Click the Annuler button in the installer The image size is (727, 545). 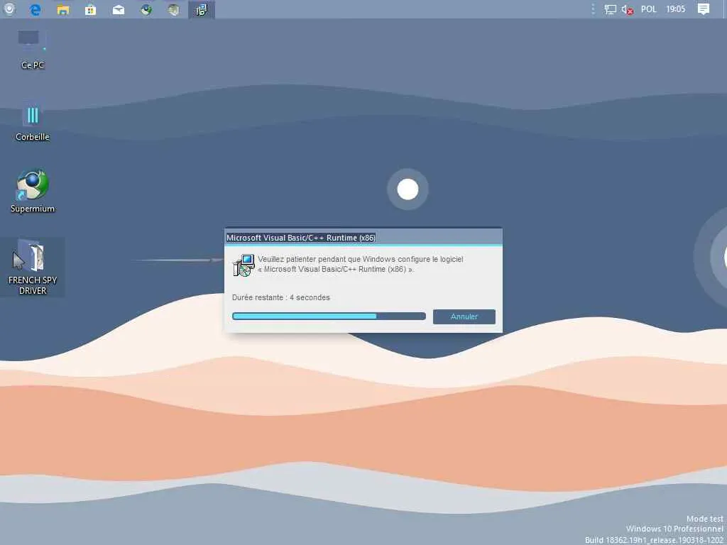coord(464,316)
